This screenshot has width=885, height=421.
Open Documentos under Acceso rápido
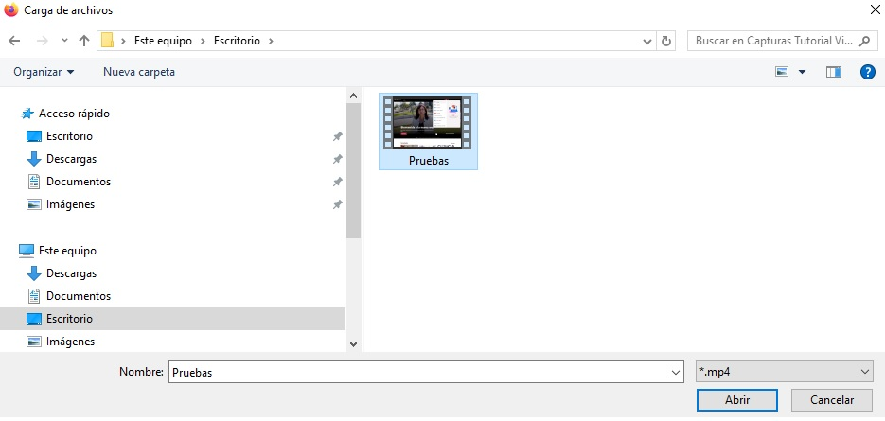tap(78, 182)
